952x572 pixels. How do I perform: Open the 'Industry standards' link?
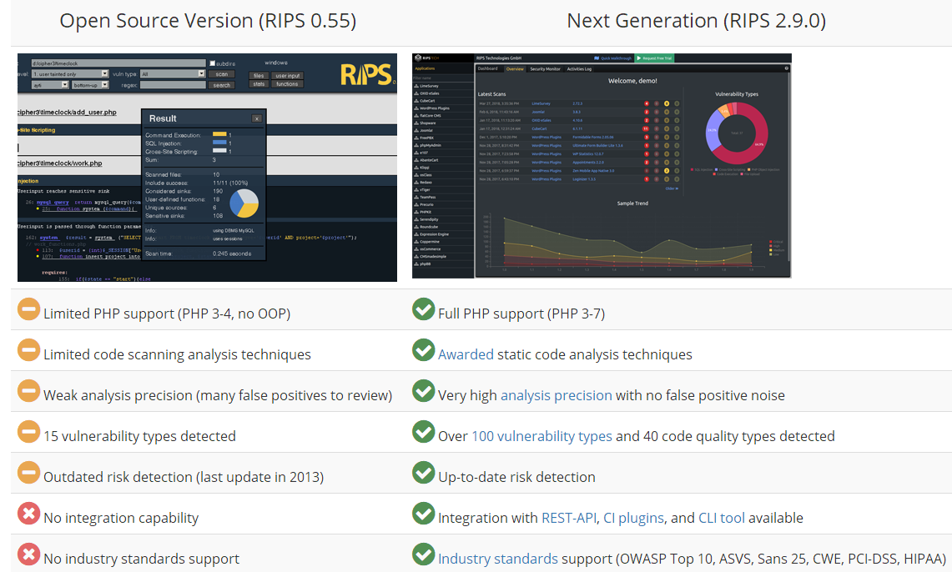[498, 559]
